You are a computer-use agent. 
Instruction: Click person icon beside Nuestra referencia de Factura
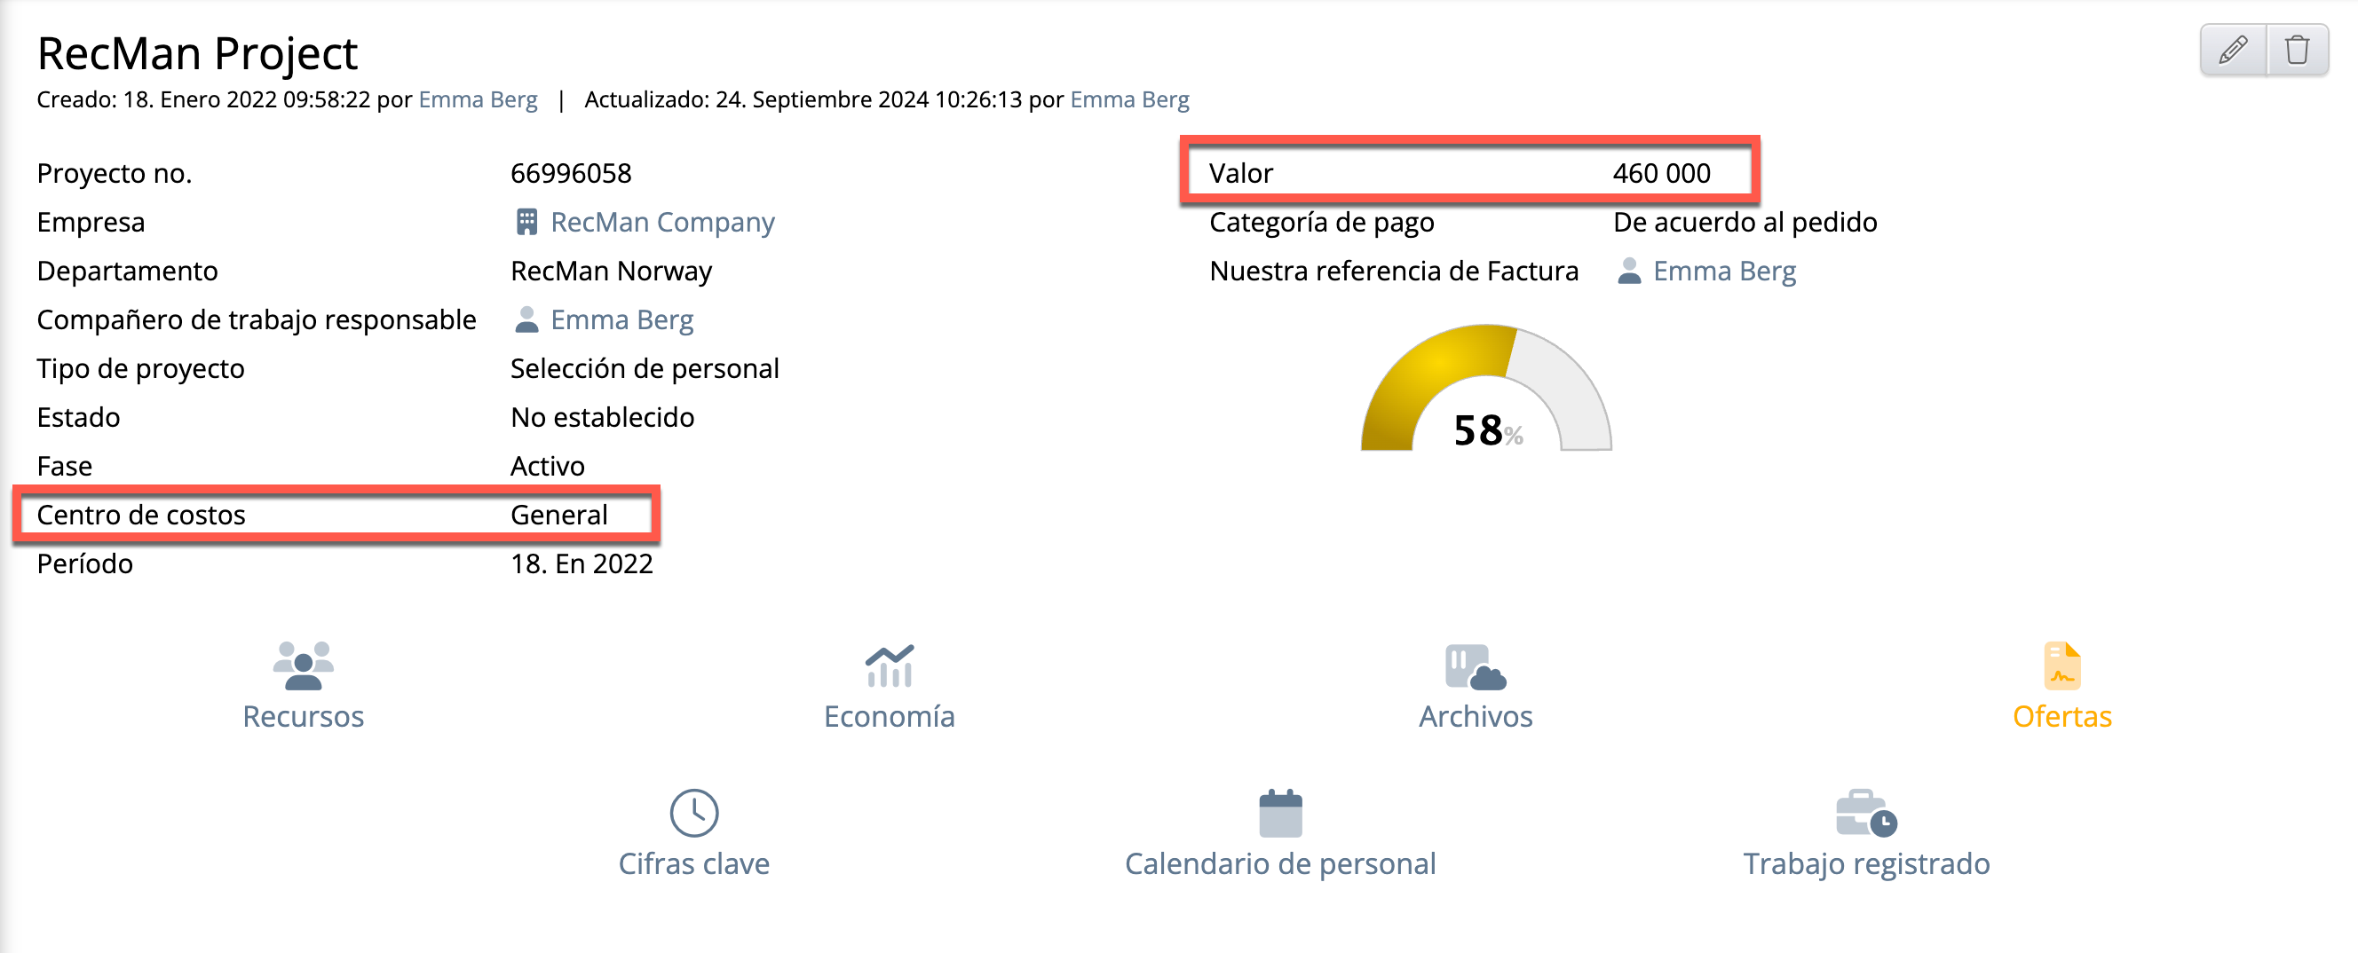[x=1629, y=272]
